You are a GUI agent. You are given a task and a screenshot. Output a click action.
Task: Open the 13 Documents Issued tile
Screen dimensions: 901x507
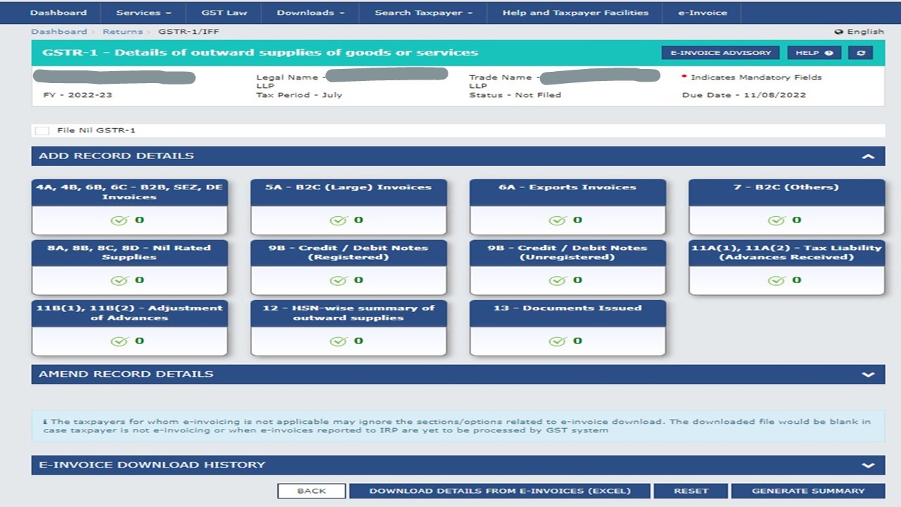[x=567, y=327]
